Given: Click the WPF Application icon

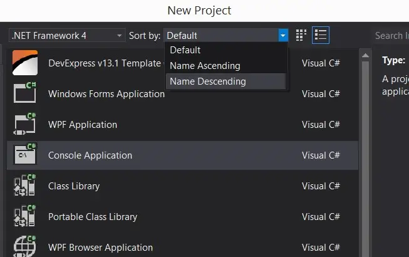Looking at the screenshot, I should coord(25,123).
